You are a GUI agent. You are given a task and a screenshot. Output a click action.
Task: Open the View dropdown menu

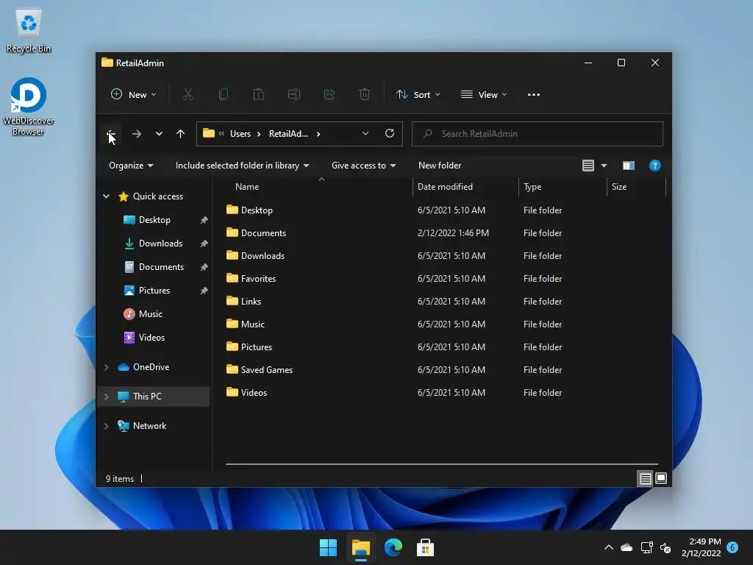(484, 95)
